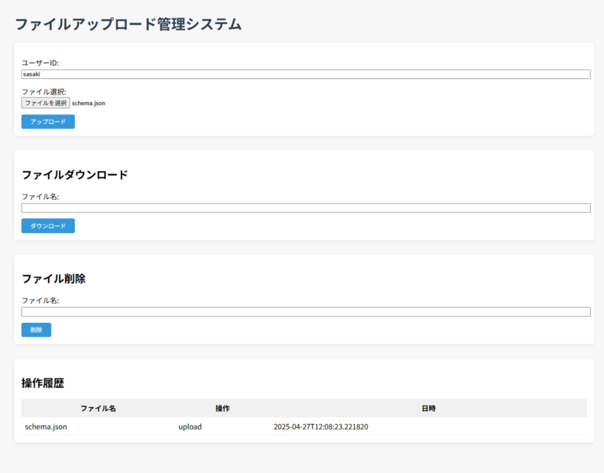
Task: Click the User ID input containing sasaki
Action: tap(306, 74)
